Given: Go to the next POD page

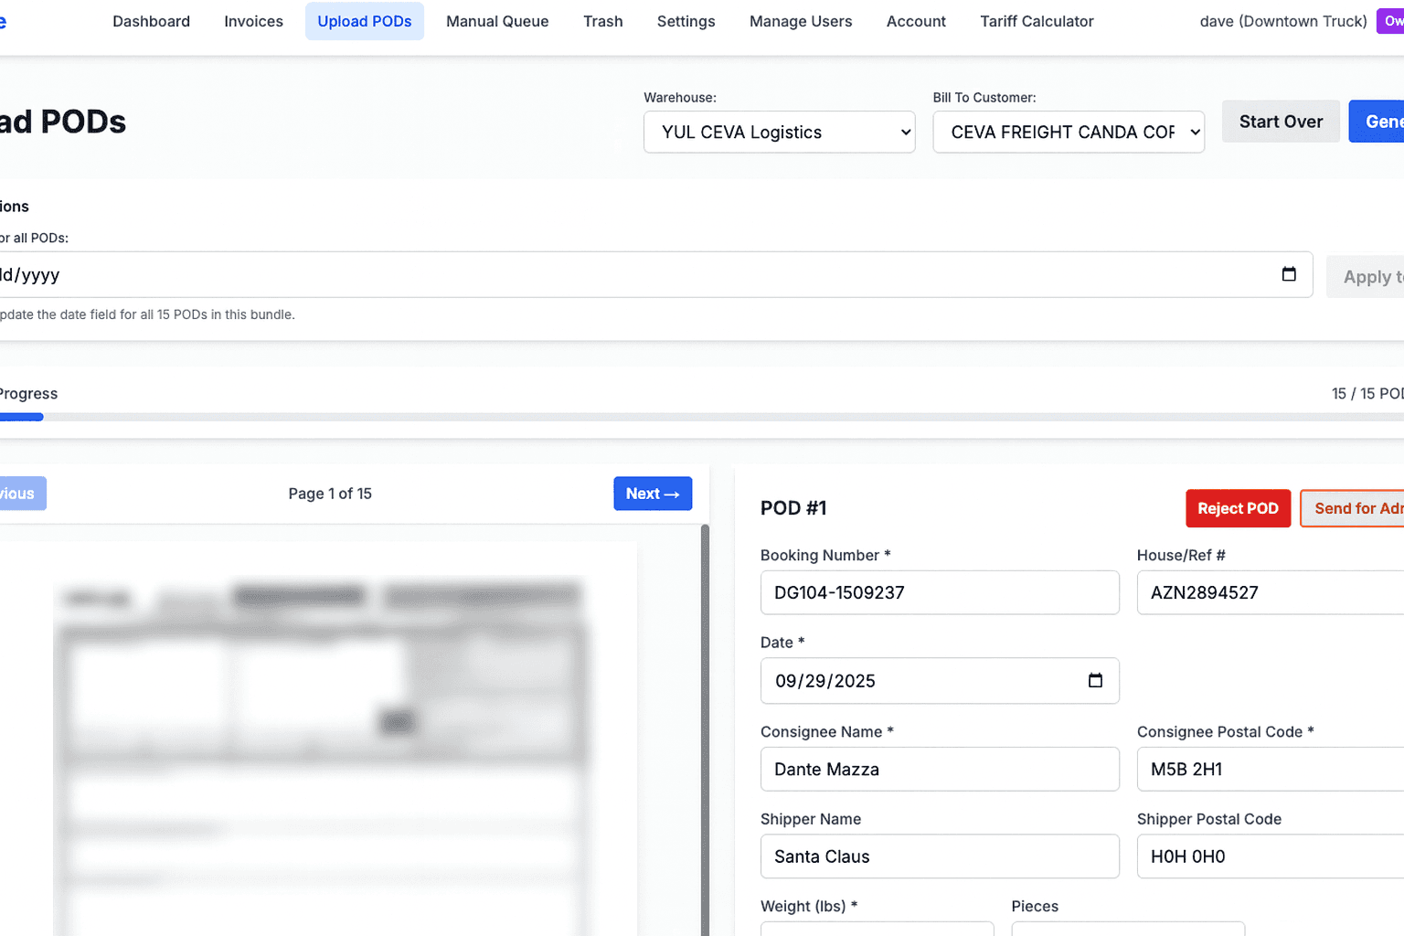Looking at the screenshot, I should click(x=653, y=493).
